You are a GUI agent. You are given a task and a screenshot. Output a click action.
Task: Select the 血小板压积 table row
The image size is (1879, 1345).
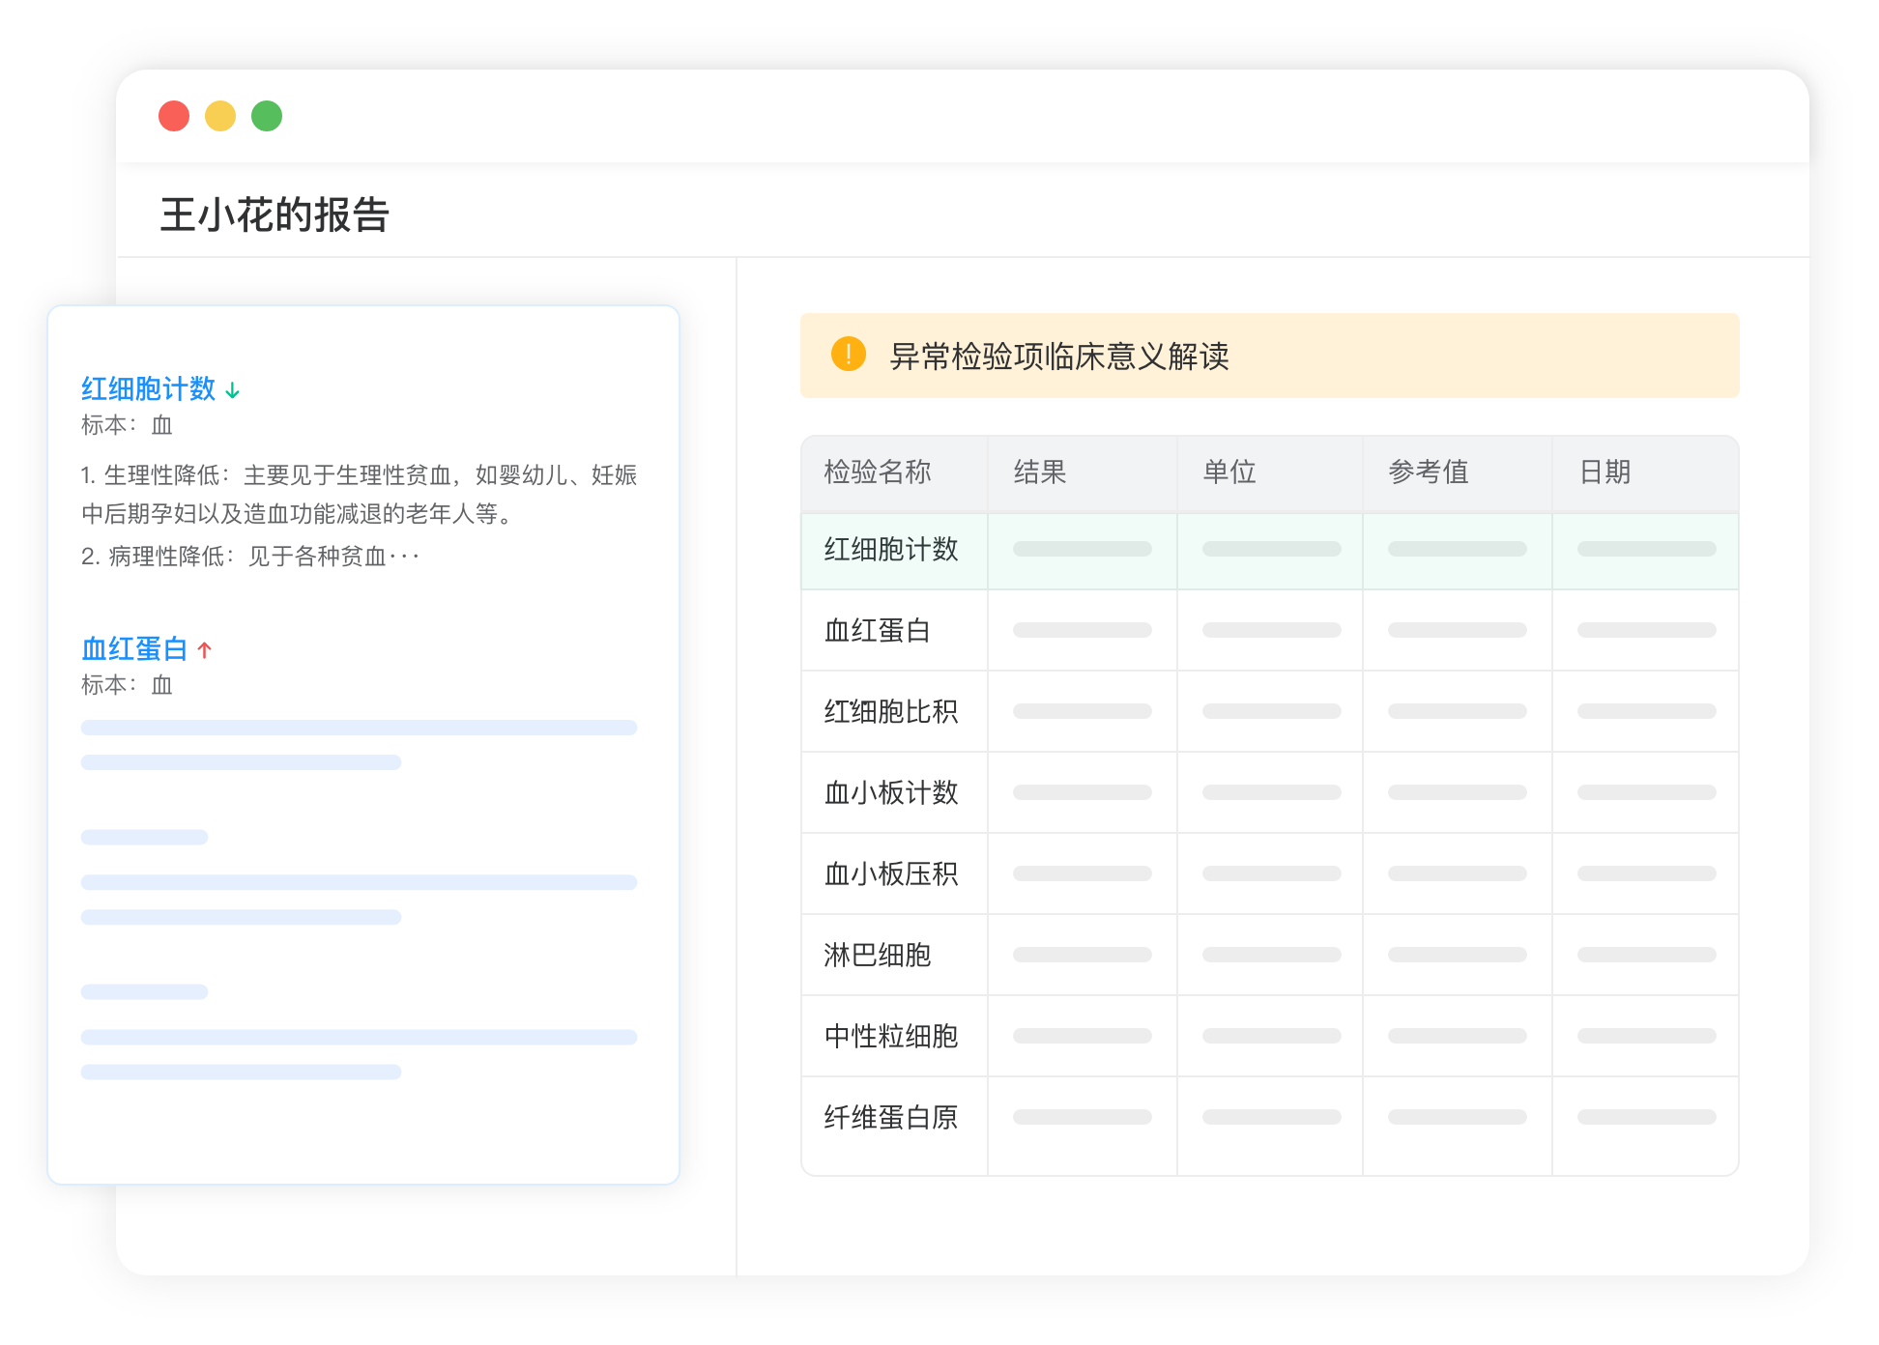(890, 874)
